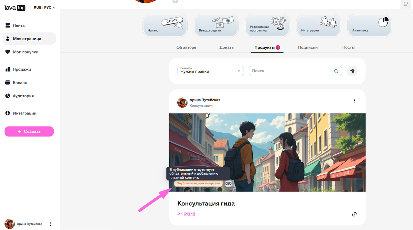This screenshot has width=413, height=230.
Task: Open Баланс card icon in sidebar
Action: pos(8,83)
